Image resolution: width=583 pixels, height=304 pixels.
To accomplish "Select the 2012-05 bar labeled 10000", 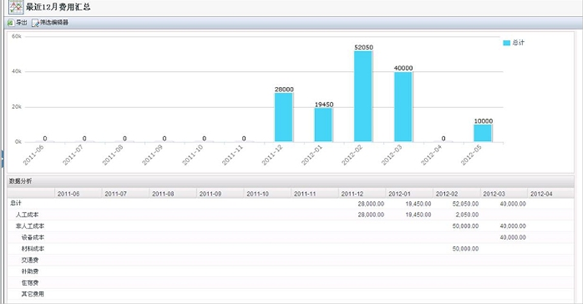I will 482,133.
